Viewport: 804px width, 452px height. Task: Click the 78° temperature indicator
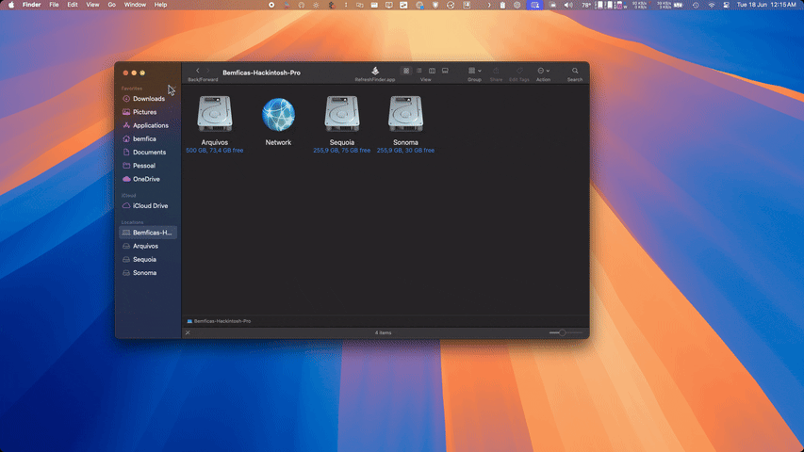[x=585, y=5]
